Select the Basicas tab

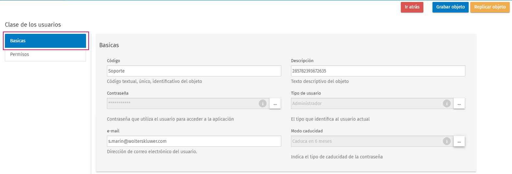click(x=45, y=41)
